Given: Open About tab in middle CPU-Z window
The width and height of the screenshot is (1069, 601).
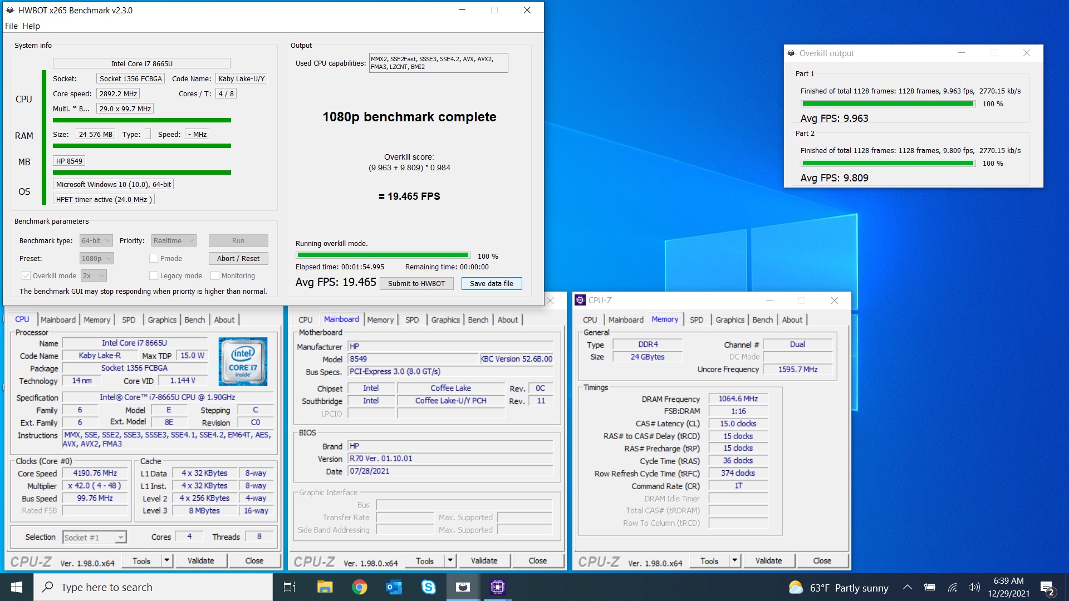Looking at the screenshot, I should click(508, 320).
